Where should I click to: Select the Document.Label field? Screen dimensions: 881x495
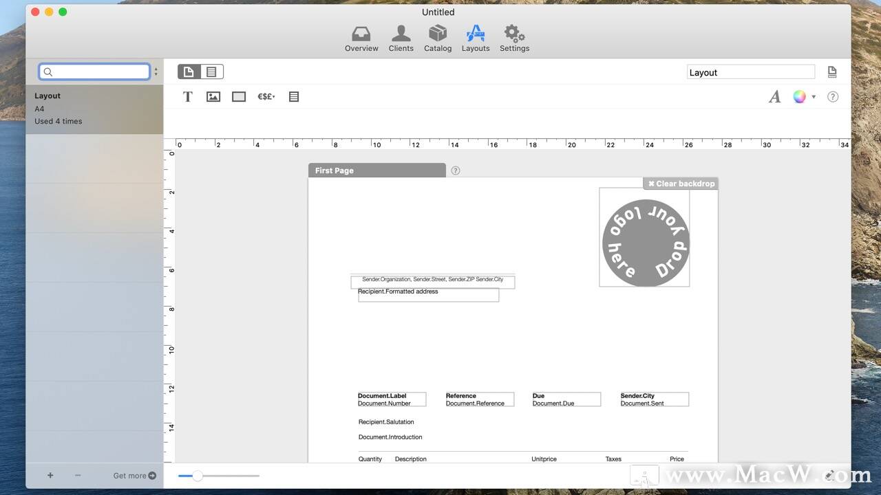click(x=382, y=396)
